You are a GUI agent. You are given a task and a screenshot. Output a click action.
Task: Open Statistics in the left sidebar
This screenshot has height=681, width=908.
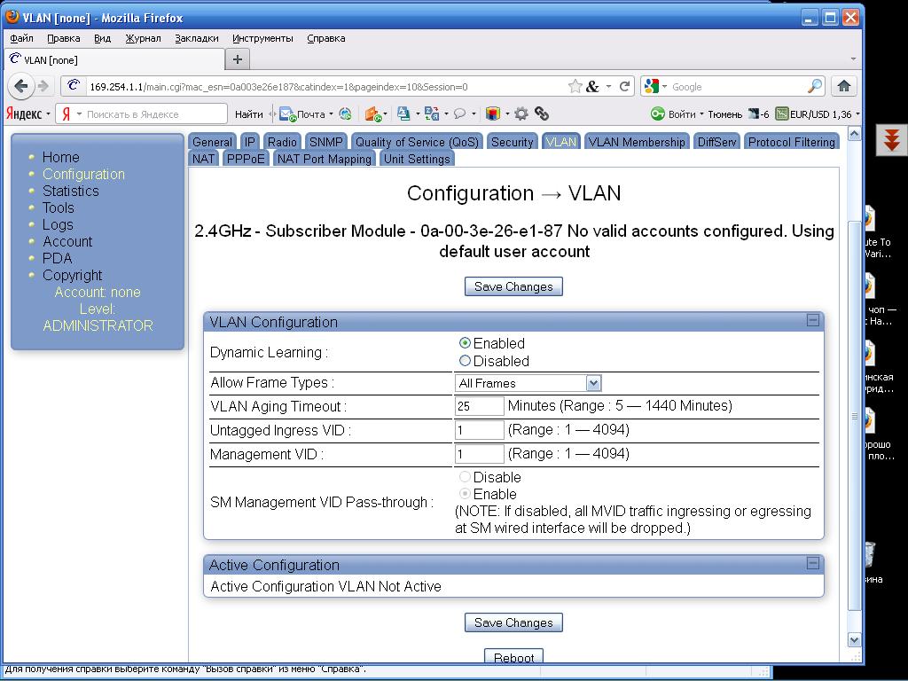click(70, 191)
